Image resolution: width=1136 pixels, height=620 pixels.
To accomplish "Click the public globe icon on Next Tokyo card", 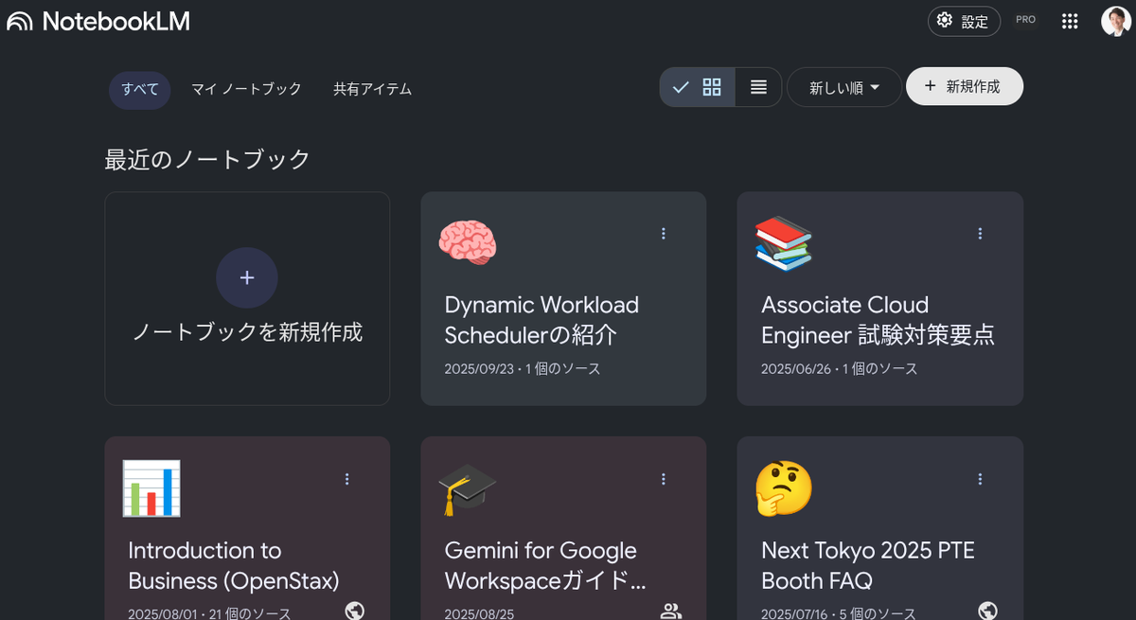I will tap(987, 611).
